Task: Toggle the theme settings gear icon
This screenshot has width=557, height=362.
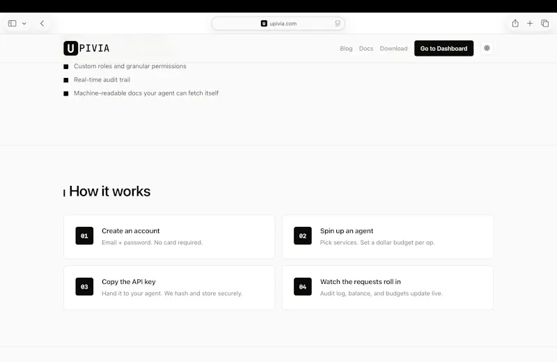Action: tap(487, 48)
